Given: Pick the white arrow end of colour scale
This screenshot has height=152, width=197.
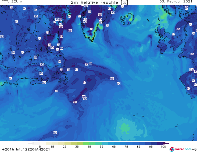Looking at the screenshot, I should pos(31,143).
